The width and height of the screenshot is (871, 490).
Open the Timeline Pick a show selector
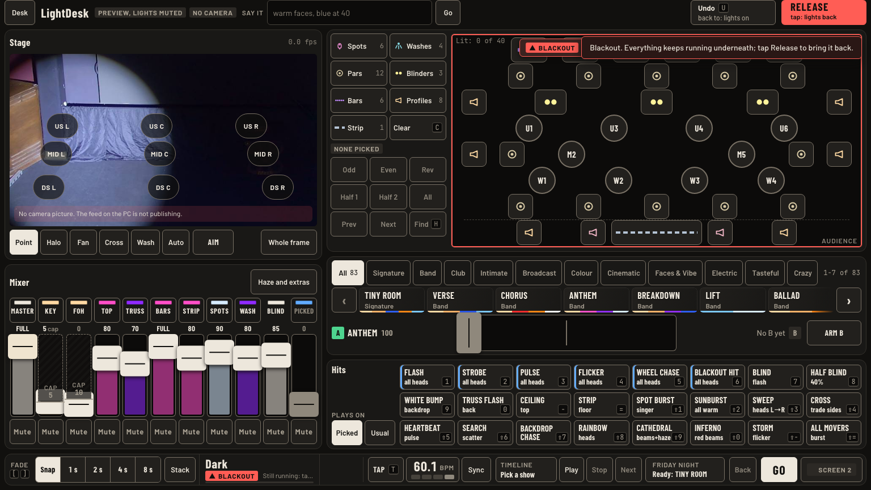525,470
